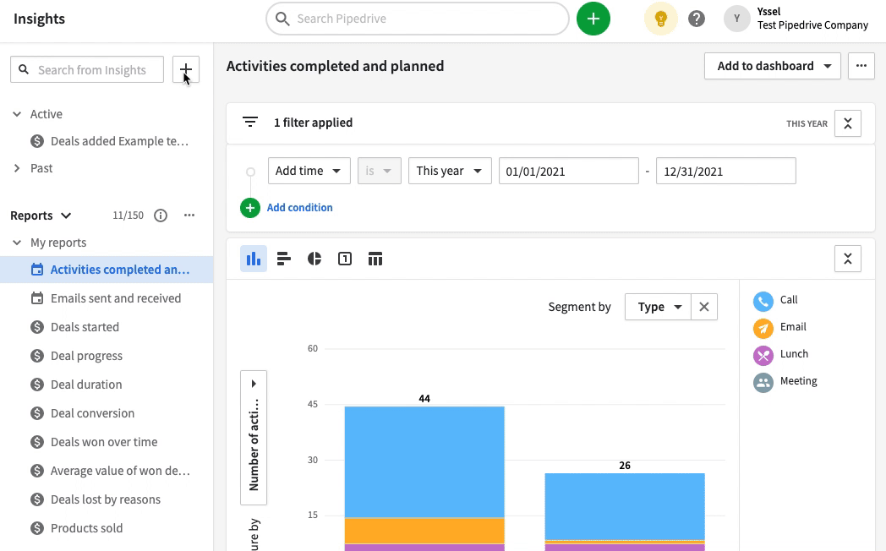
Task: Open Activities completed and planned report
Action: (x=107, y=270)
